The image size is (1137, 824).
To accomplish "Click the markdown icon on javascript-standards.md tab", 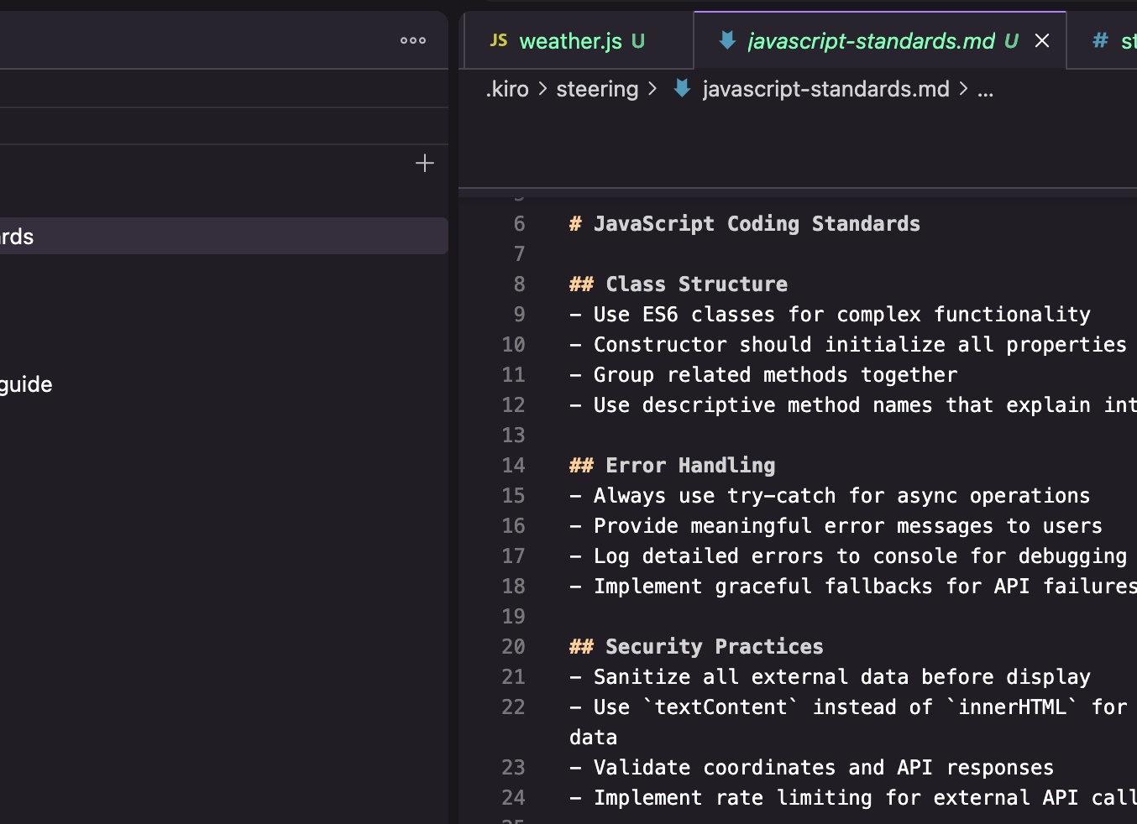I will tap(727, 40).
